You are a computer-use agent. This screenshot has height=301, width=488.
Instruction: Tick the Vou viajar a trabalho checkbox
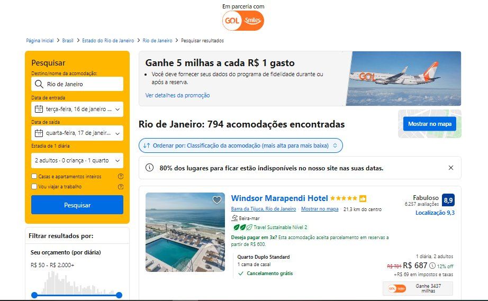(34, 187)
